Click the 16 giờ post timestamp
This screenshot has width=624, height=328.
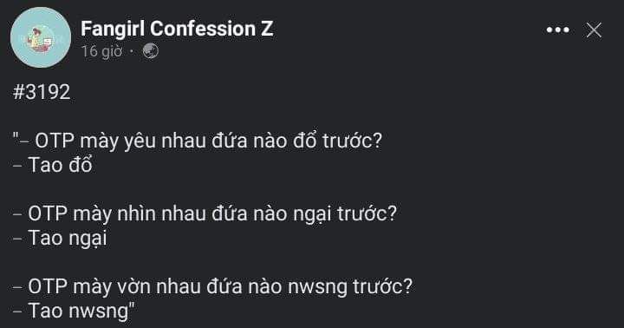102,51
